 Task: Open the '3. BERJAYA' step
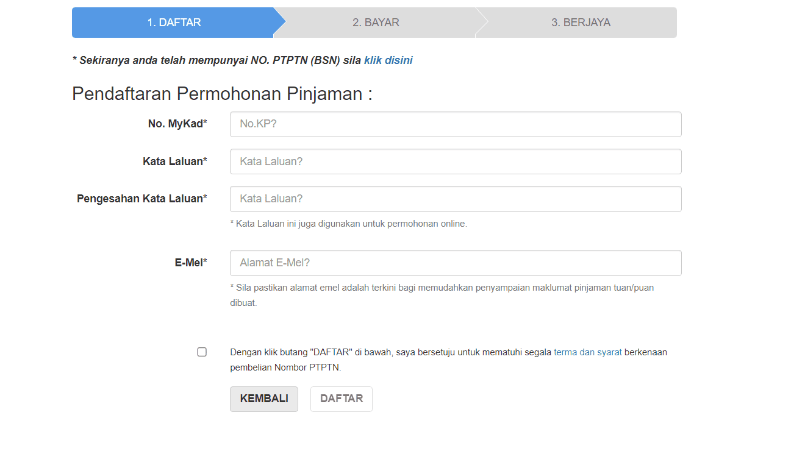581,23
